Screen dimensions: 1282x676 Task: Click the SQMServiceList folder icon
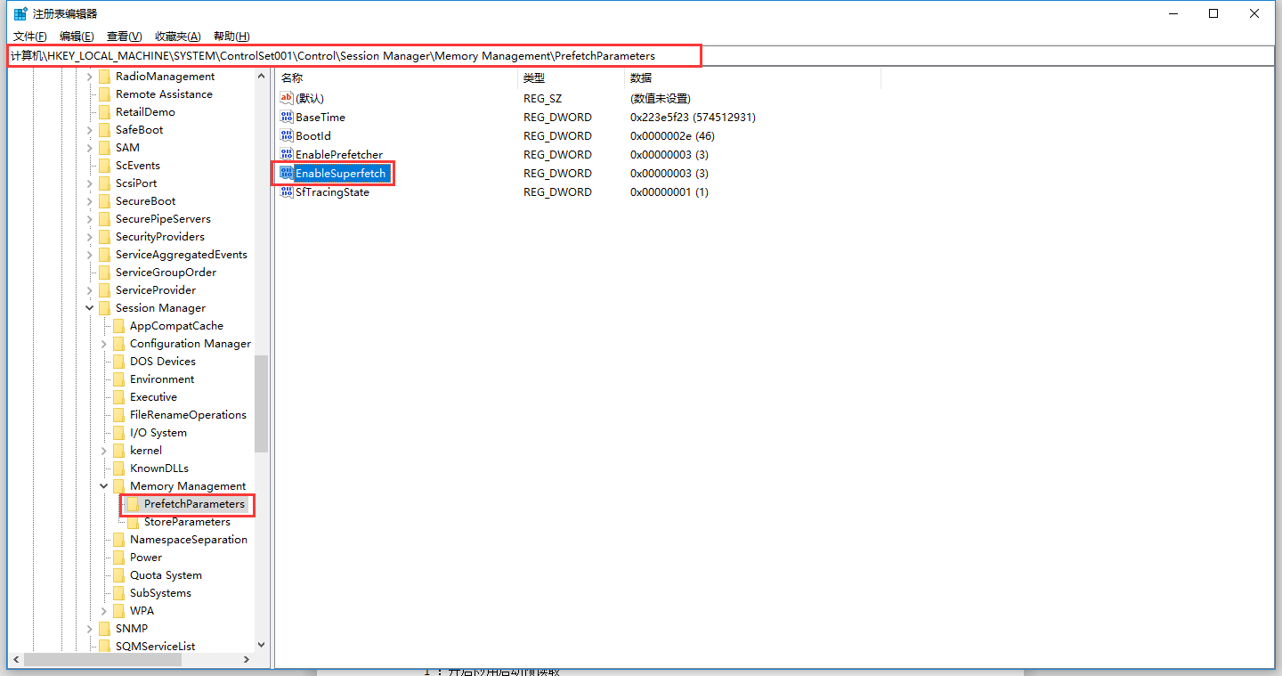[x=104, y=647]
